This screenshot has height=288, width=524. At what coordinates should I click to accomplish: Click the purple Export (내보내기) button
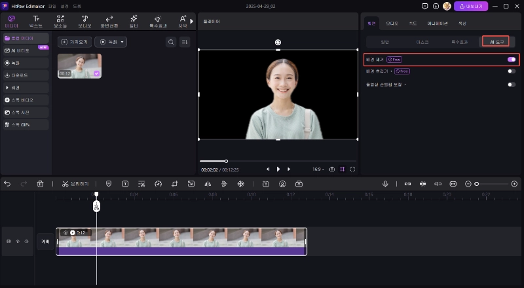[x=470, y=6]
